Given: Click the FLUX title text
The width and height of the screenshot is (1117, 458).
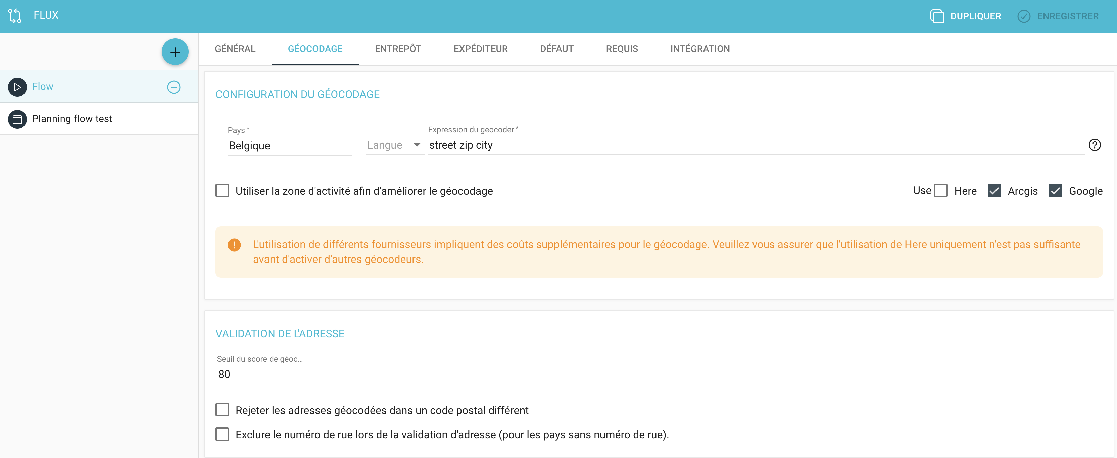Looking at the screenshot, I should pos(46,15).
